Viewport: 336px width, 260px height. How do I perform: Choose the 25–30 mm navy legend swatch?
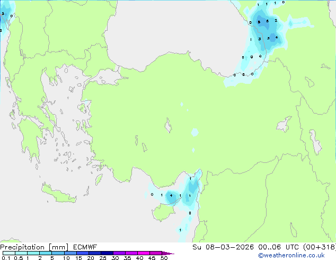click(107, 253)
